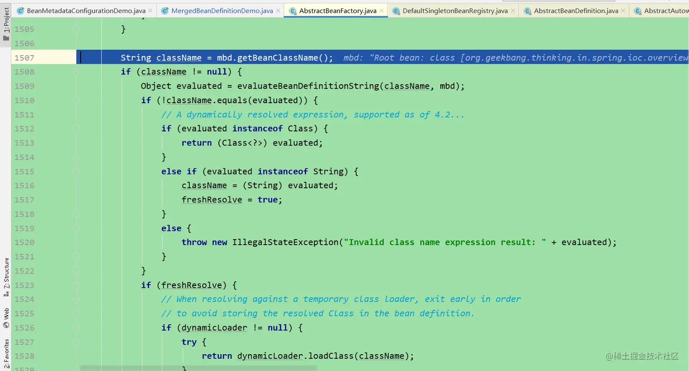The height and width of the screenshot is (371, 689).
Task: Fold the freshResolve block at line 1523
Action: point(76,285)
